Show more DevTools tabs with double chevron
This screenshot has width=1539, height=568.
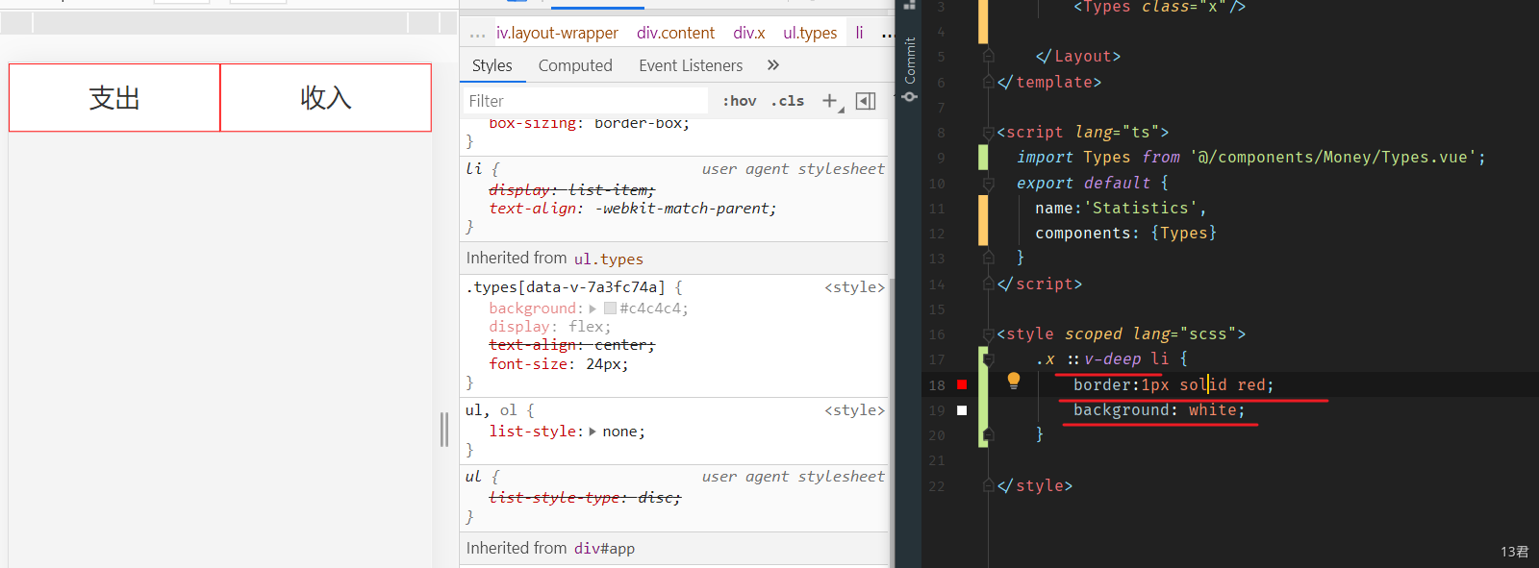[x=773, y=65]
